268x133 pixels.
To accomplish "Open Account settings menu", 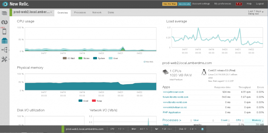I will (x=201, y=4).
